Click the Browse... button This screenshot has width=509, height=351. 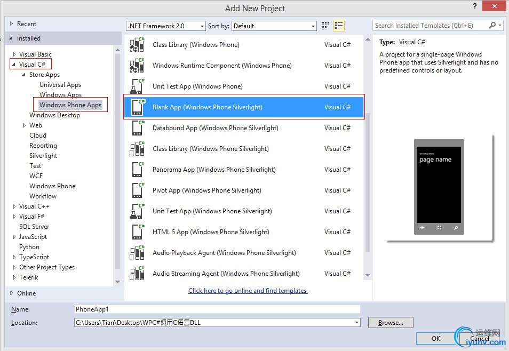coord(391,322)
